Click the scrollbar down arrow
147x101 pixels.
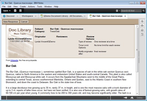tap(137, 94)
